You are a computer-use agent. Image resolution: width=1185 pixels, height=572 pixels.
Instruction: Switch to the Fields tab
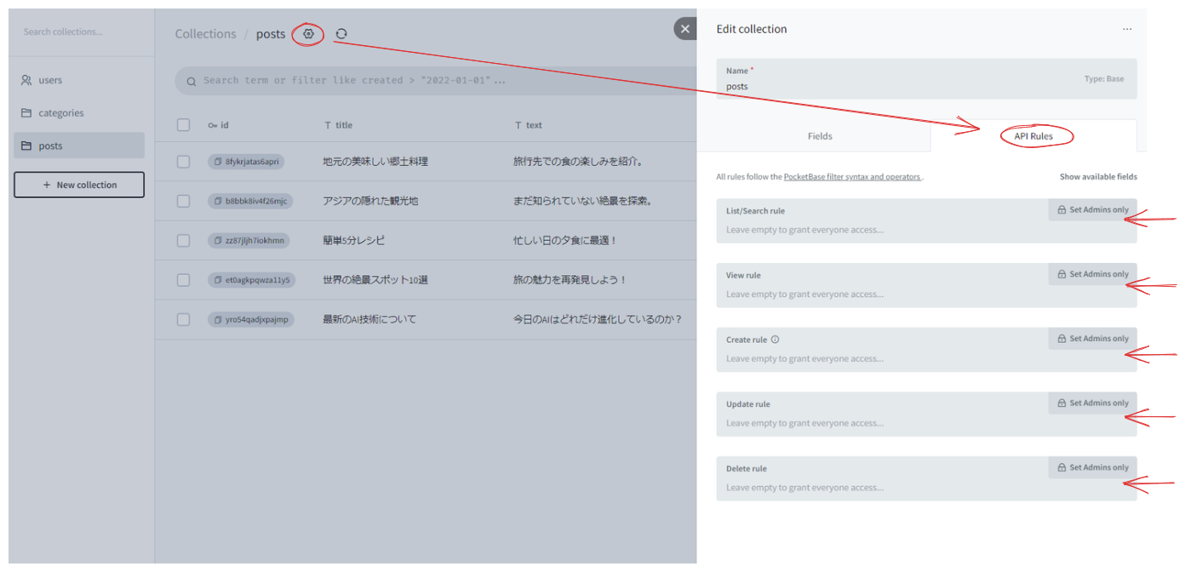pyautogui.click(x=820, y=136)
